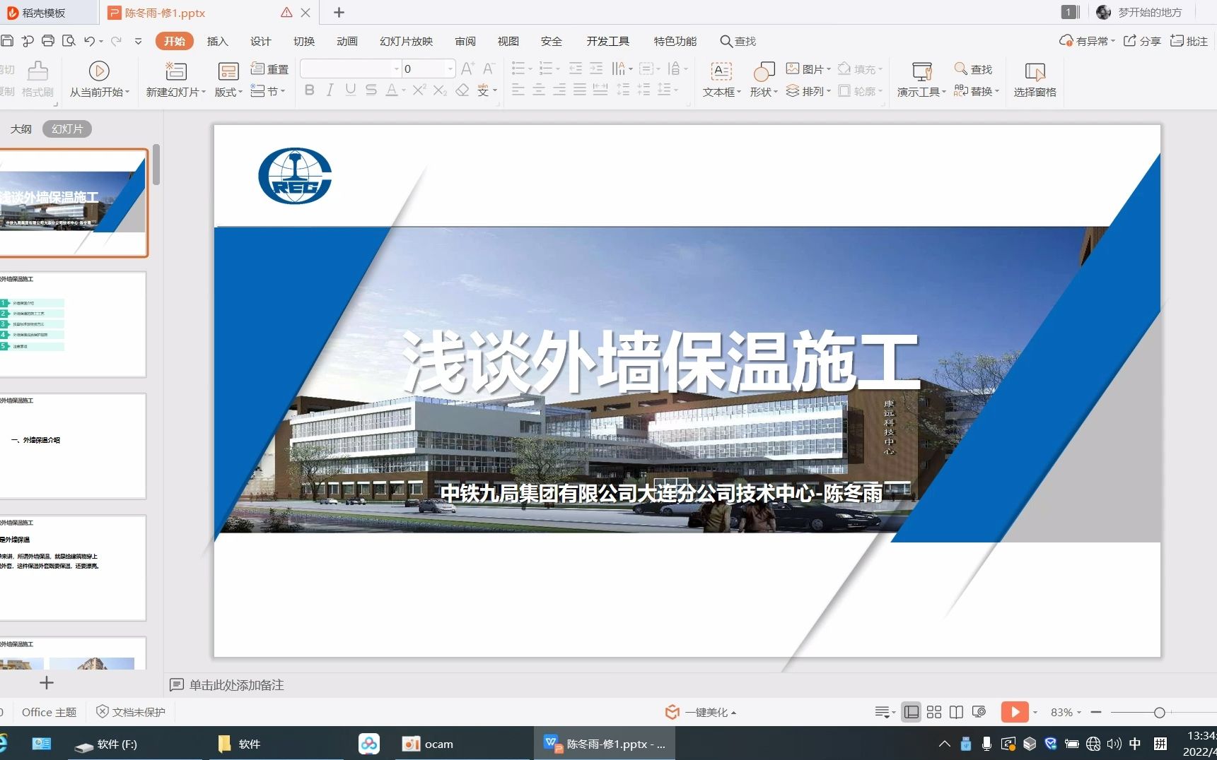Open the 幻灯片放映 slideshow tab
The height and width of the screenshot is (760, 1217).
click(406, 41)
